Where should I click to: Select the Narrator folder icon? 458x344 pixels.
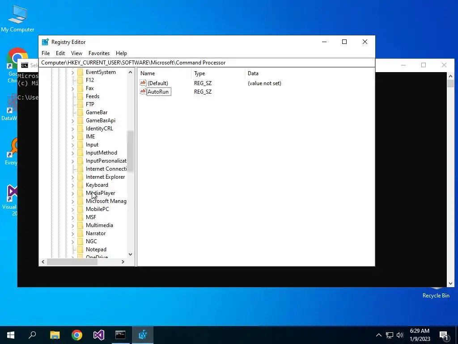[x=81, y=233]
